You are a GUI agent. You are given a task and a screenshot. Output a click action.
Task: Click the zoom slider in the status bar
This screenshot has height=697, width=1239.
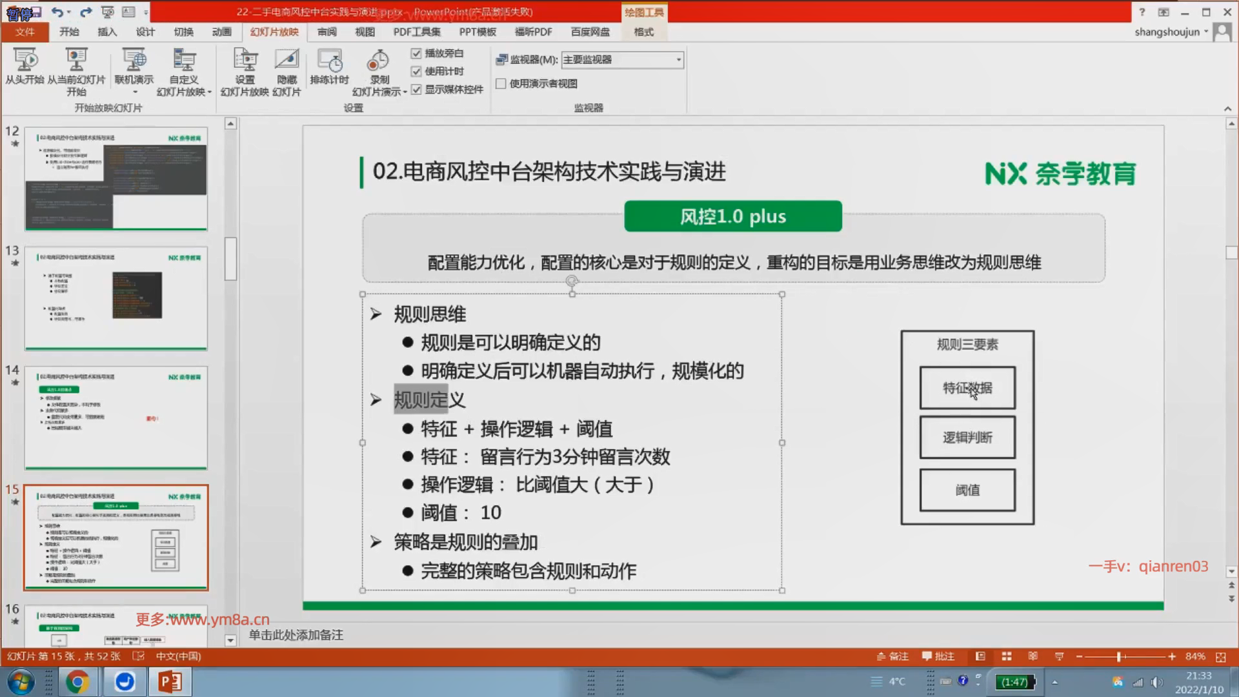click(1120, 656)
